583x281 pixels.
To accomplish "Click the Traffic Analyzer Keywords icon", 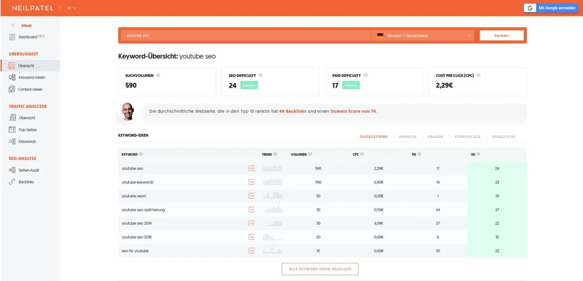I will click(12, 141).
